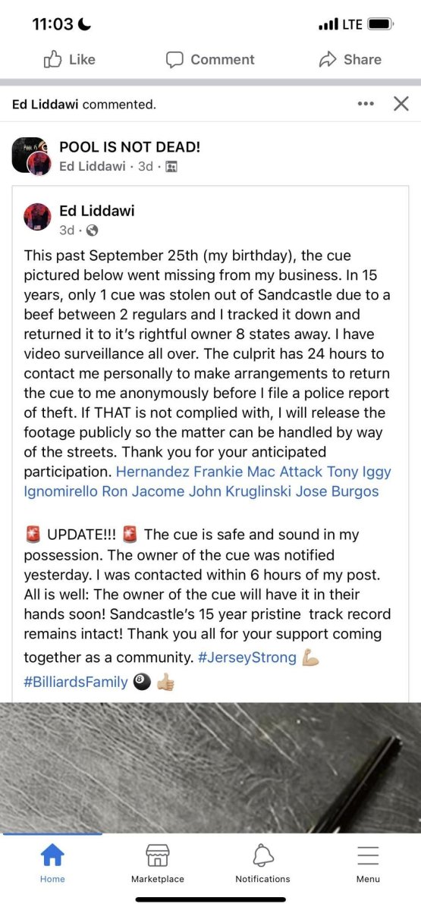
Task: View the pool cue photo
Action: coord(210,767)
